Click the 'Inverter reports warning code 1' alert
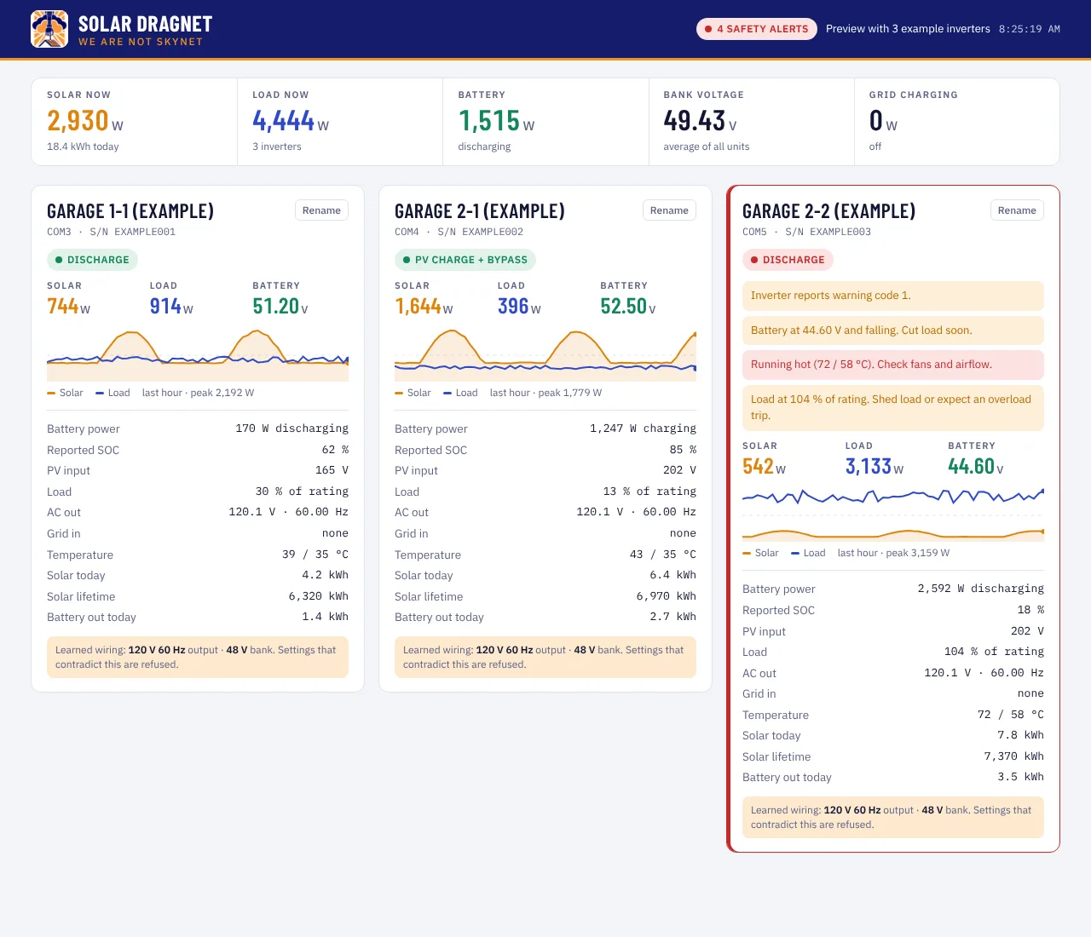 coord(893,296)
